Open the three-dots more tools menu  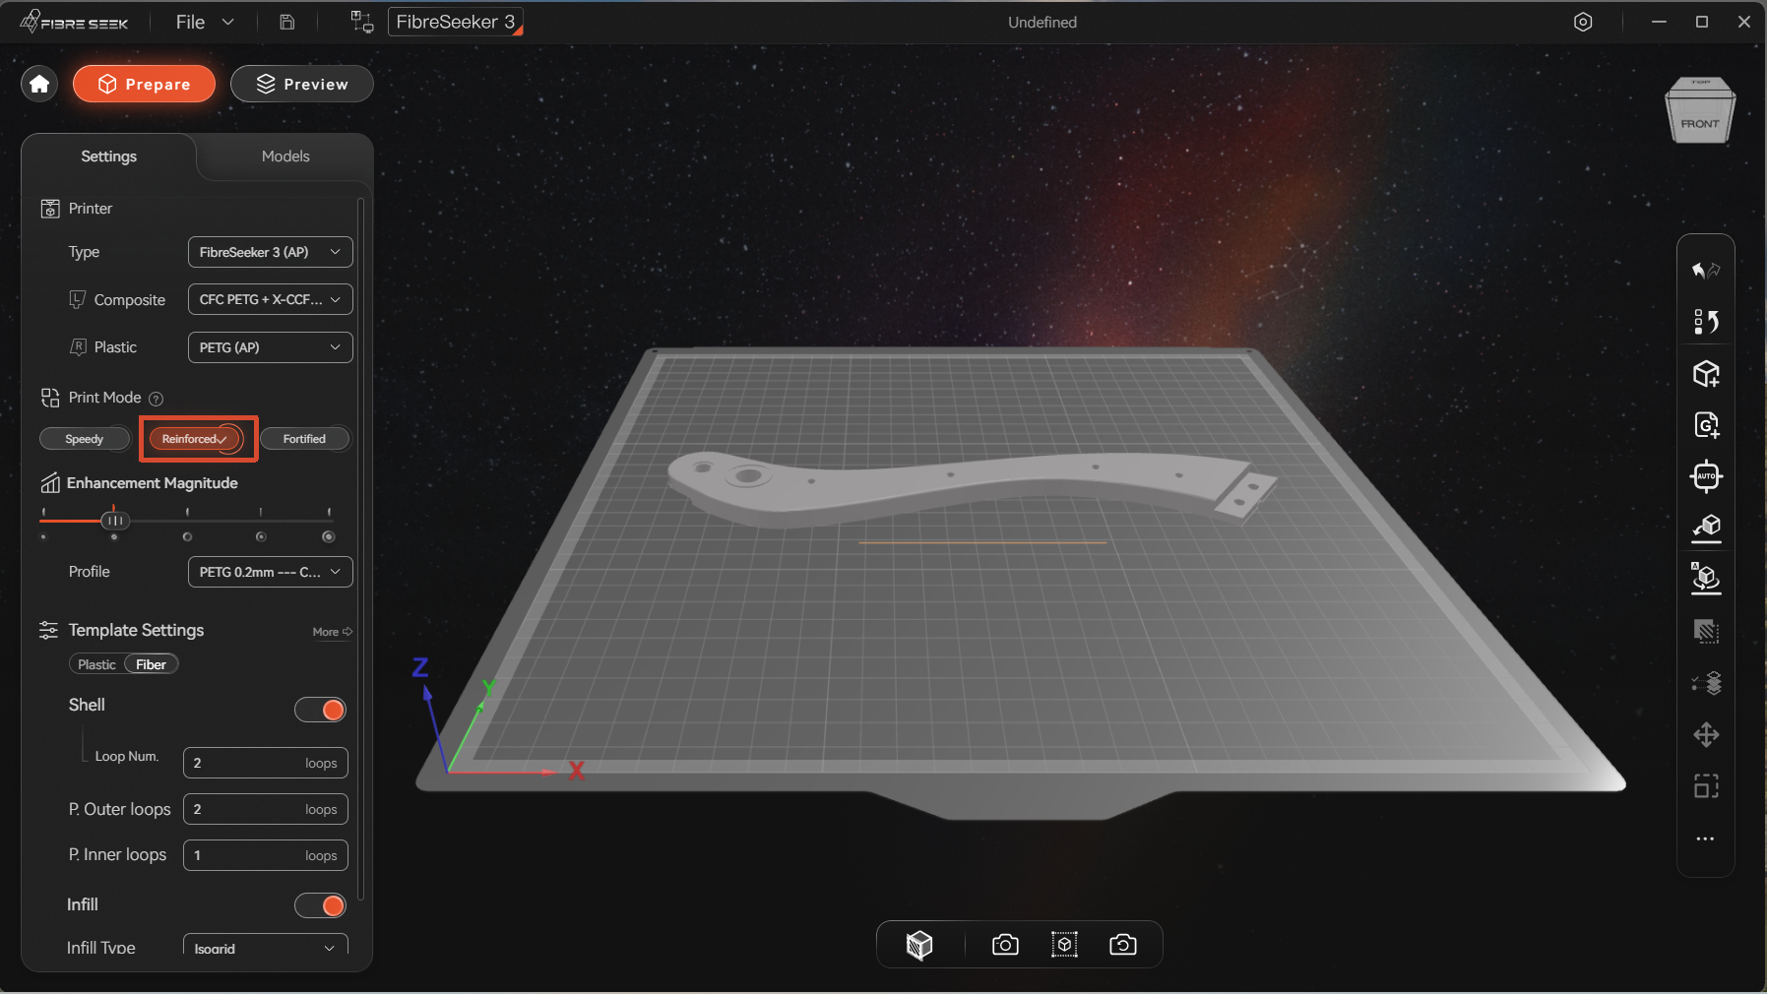click(x=1706, y=839)
